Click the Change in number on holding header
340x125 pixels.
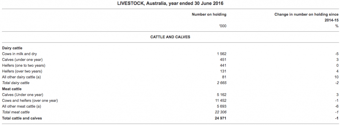point(306,17)
